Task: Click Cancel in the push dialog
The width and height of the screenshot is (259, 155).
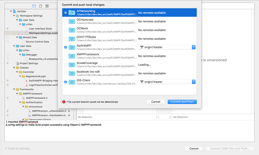Action: point(156,102)
